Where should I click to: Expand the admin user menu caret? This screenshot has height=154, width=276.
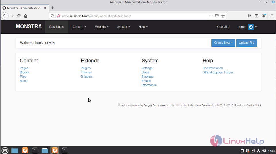(x=256, y=27)
